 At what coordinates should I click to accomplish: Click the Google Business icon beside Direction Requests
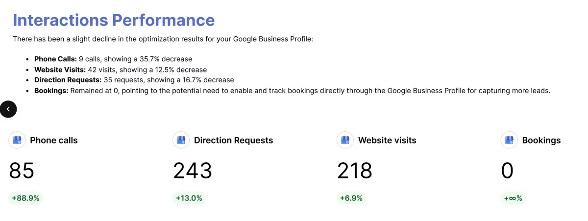coord(181,140)
